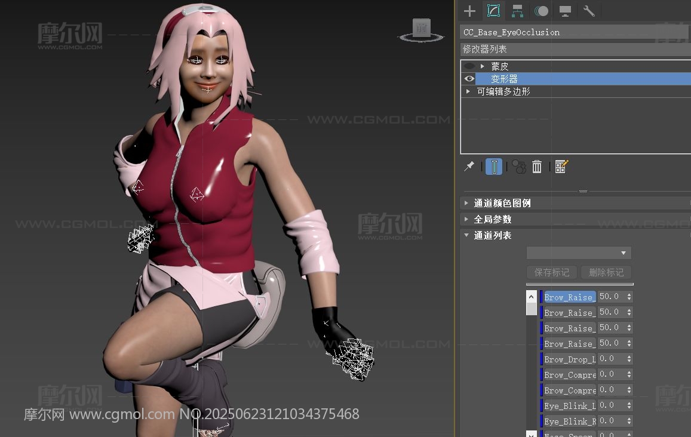Viewport: 691px width, 437px height.
Task: Toggle the eye icon of 变形器 modifier
Action: 469,79
